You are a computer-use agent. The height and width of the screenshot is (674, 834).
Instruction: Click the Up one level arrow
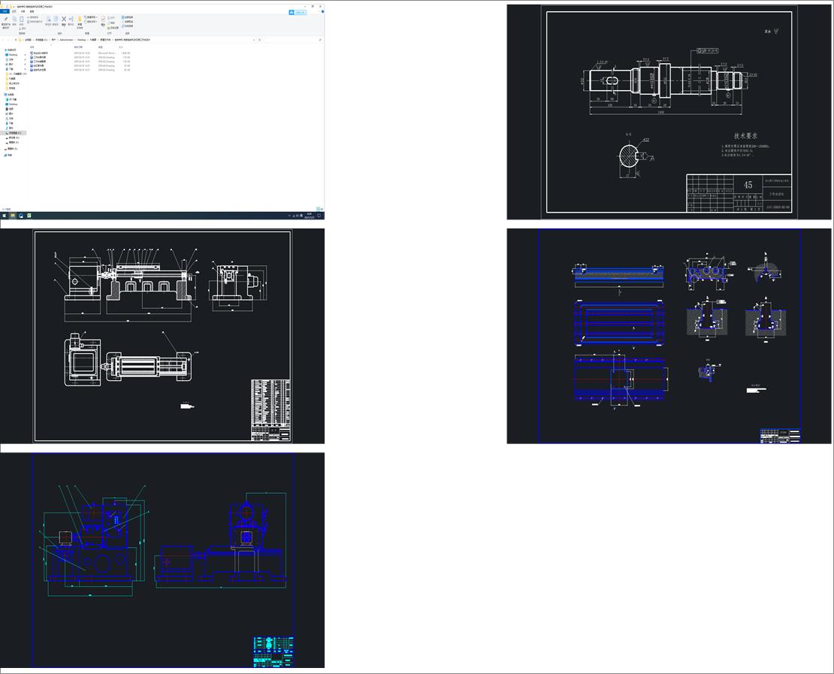tap(16, 40)
